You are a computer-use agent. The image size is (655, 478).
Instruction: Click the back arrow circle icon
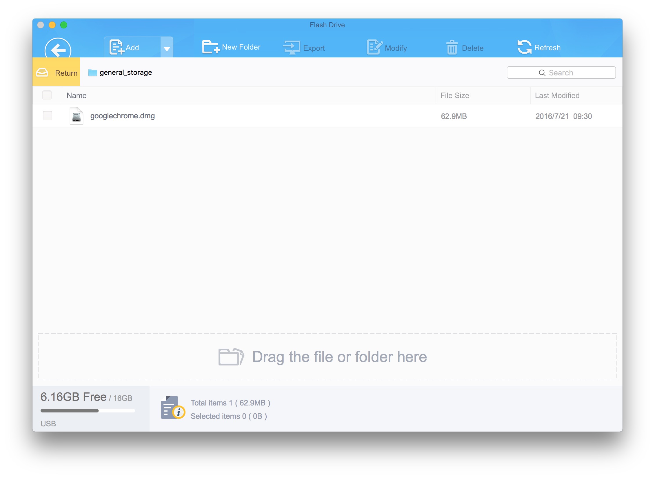[x=58, y=49]
